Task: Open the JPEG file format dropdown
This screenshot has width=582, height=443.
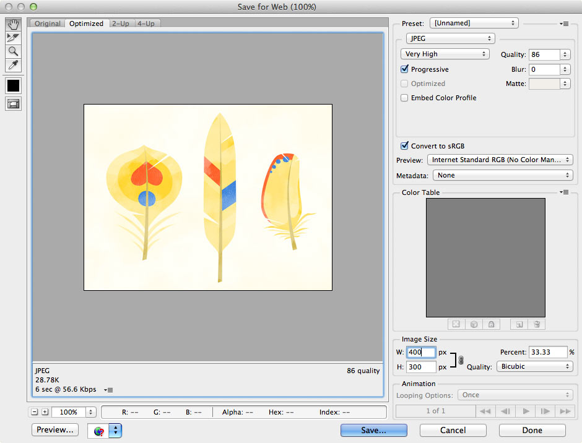Action: pos(450,38)
